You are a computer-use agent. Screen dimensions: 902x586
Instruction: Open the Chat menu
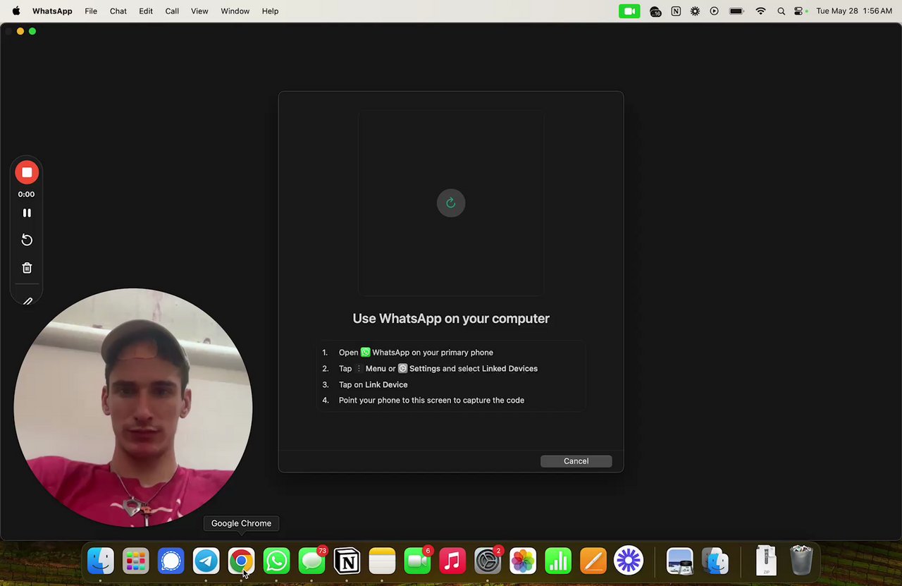[x=118, y=11]
